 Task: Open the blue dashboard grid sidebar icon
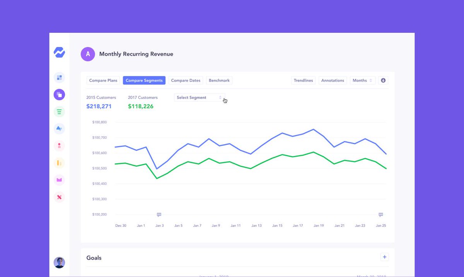pyautogui.click(x=59, y=78)
